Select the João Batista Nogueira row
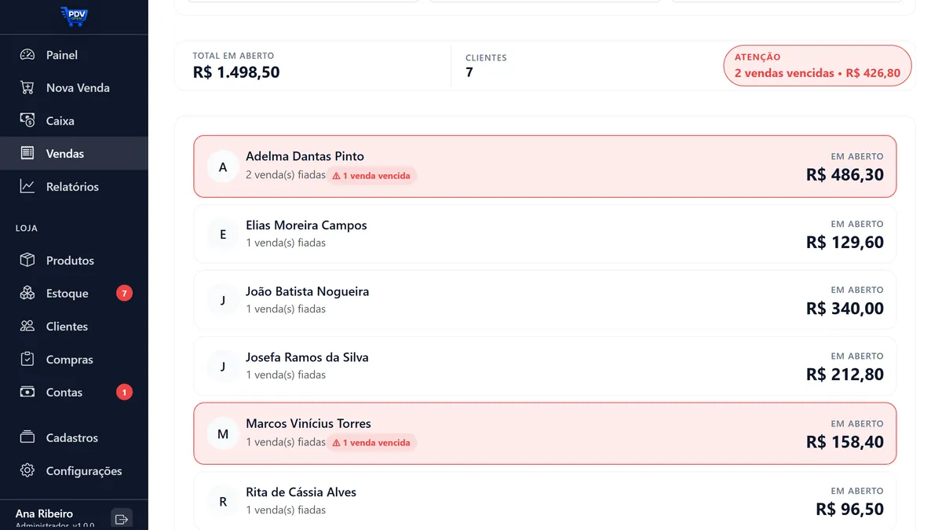The height and width of the screenshot is (530, 942). (545, 301)
